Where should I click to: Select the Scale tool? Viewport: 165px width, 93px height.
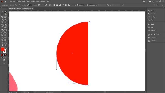tap(5, 27)
